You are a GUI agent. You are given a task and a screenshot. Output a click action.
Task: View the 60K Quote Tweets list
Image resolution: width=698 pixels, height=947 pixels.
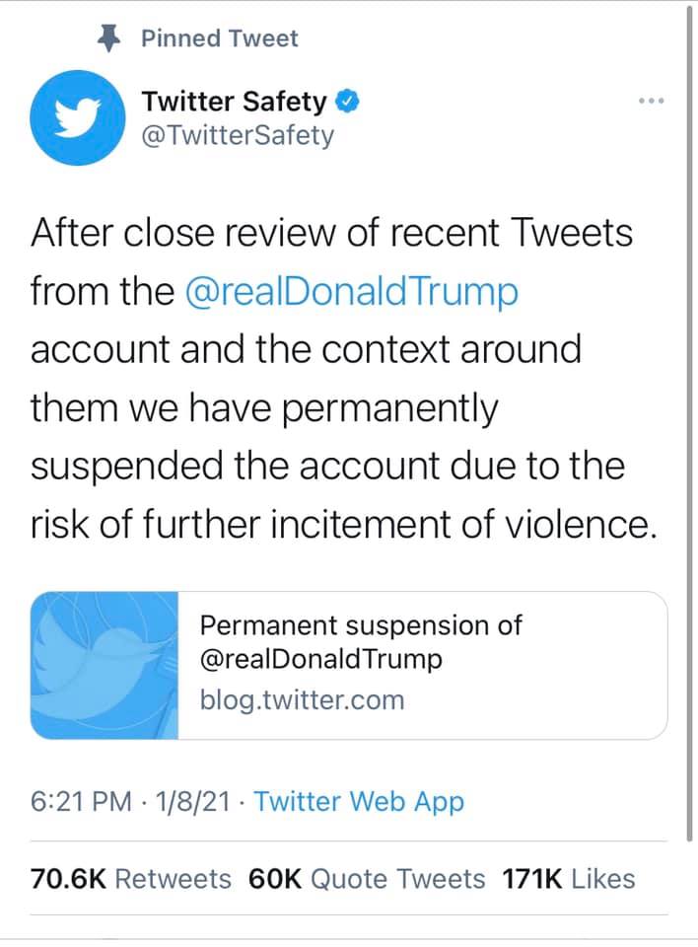[367, 879]
